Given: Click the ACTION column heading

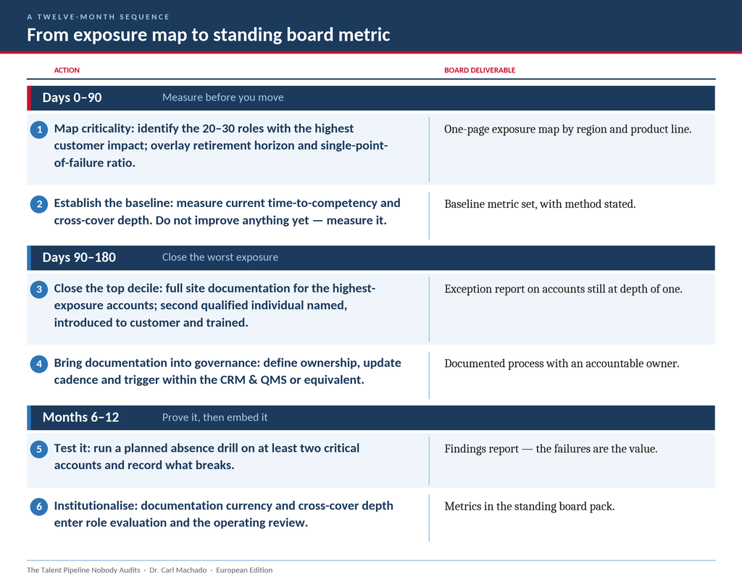Looking at the screenshot, I should click(67, 70).
